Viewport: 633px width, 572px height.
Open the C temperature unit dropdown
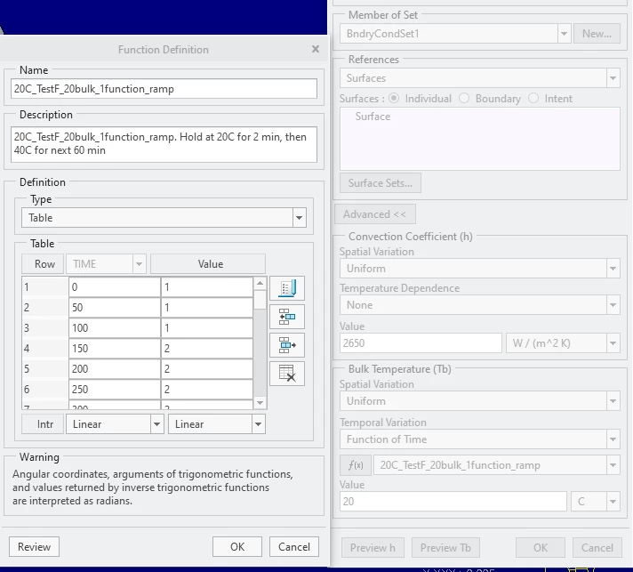point(613,502)
